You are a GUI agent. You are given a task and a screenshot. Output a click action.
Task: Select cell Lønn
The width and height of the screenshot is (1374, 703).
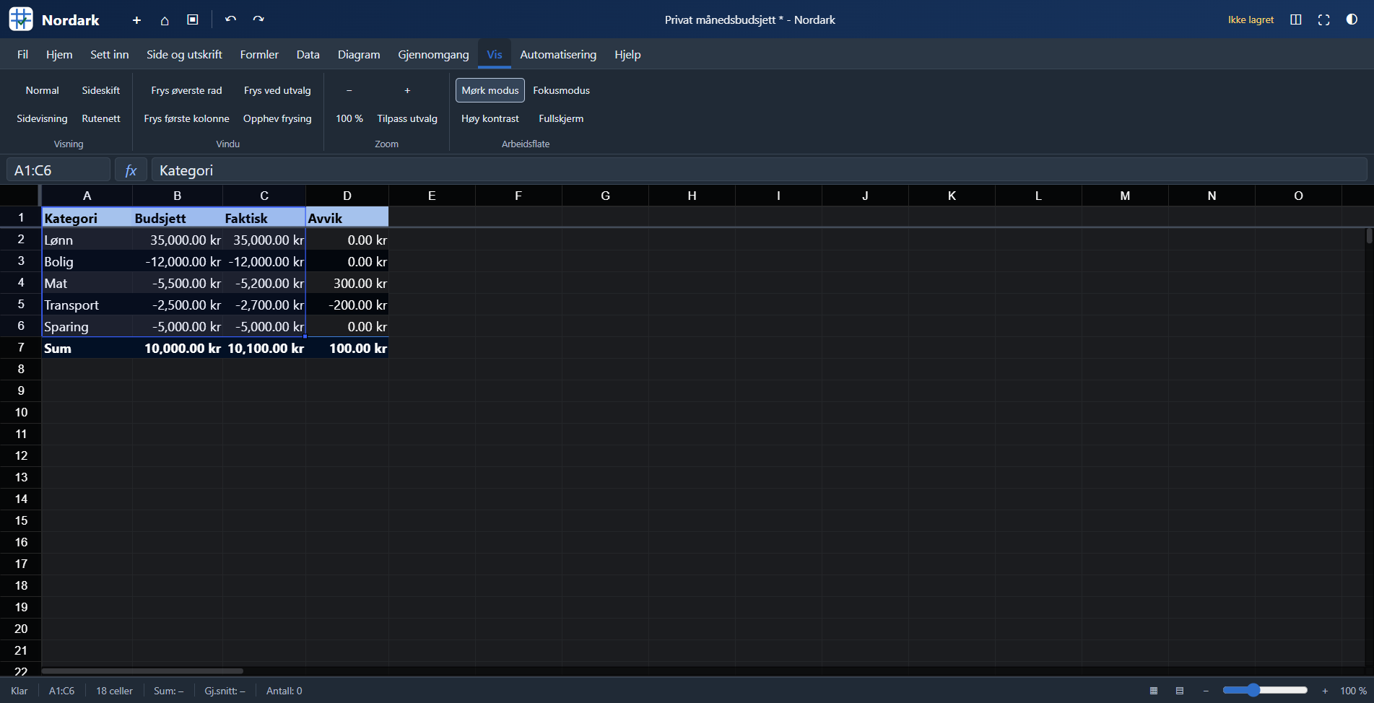pos(87,240)
